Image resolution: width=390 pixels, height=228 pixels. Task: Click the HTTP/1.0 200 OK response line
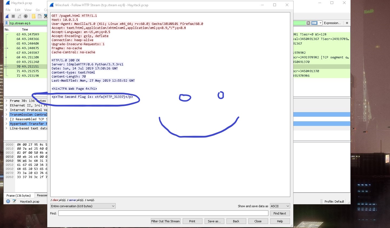pyautogui.click(x=66, y=60)
